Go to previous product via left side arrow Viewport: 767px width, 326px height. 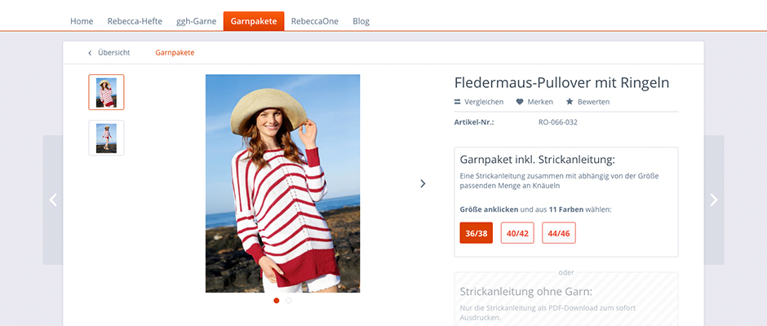tap(53, 200)
